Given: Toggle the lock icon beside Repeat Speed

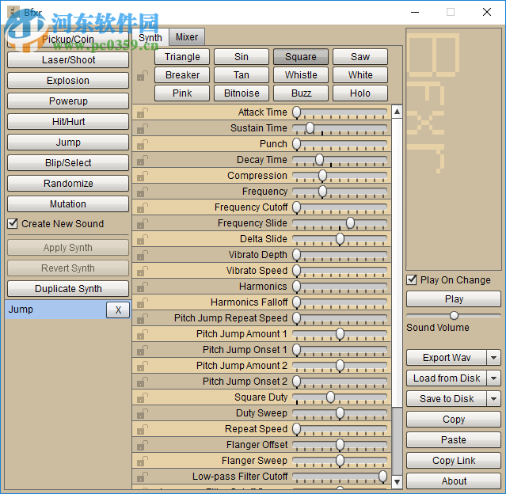Looking at the screenshot, I should [x=143, y=429].
